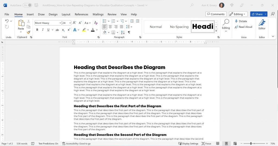Apply the yellow text highlight color
The width and height of the screenshot is (278, 146).
(84, 30)
